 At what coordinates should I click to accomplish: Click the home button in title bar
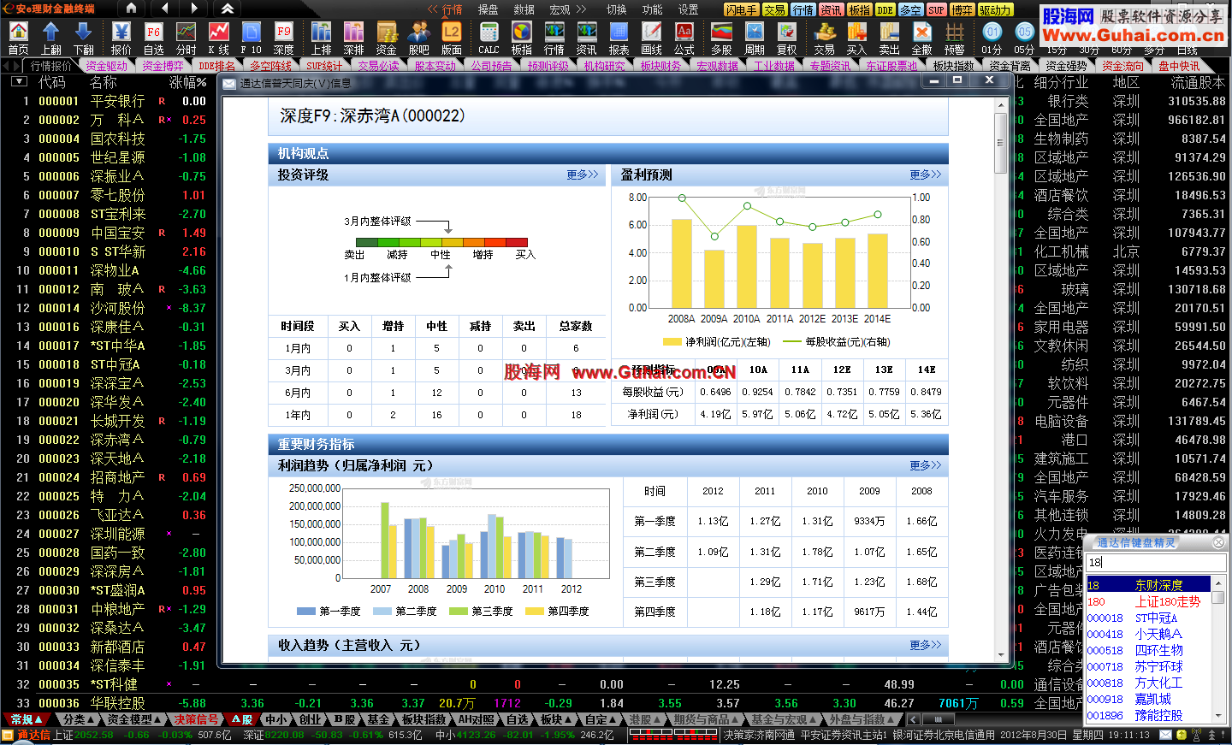point(131,9)
